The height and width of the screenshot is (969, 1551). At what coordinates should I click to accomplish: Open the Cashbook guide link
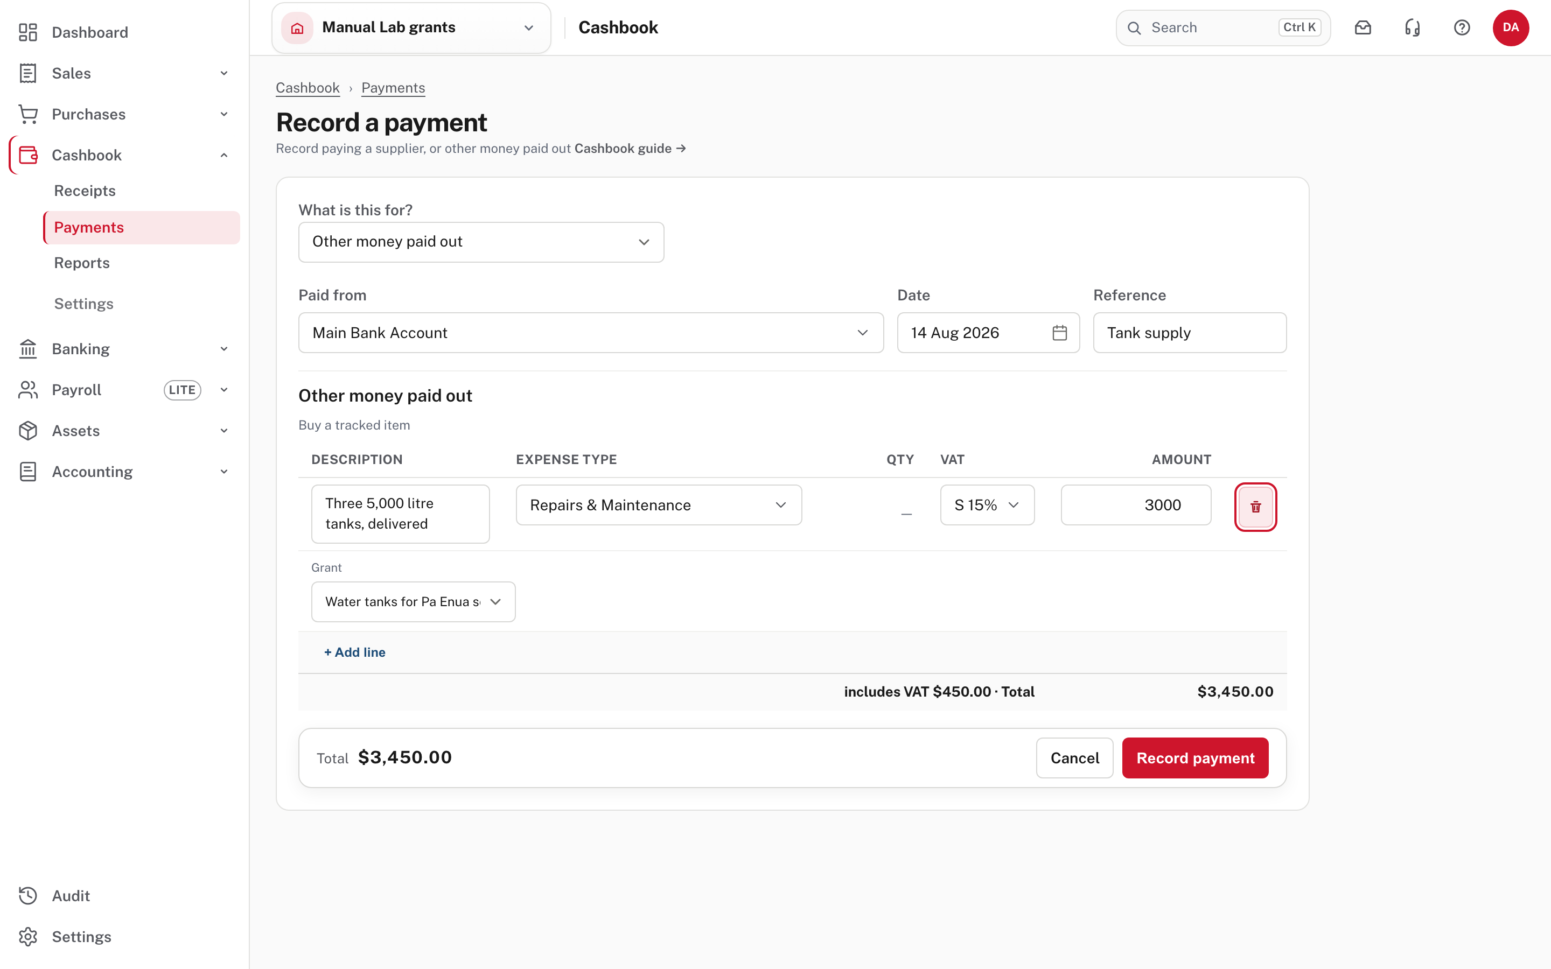coord(630,148)
